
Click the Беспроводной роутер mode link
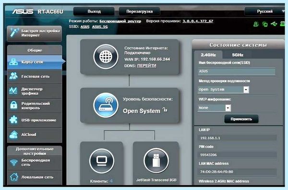tap(120, 21)
